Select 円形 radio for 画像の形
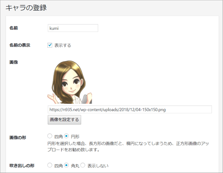223x173 pixels. tap(66, 136)
